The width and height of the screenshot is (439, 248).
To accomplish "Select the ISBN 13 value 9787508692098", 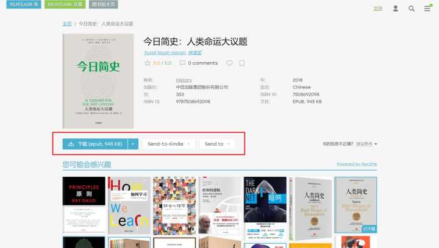I will [x=193, y=102].
